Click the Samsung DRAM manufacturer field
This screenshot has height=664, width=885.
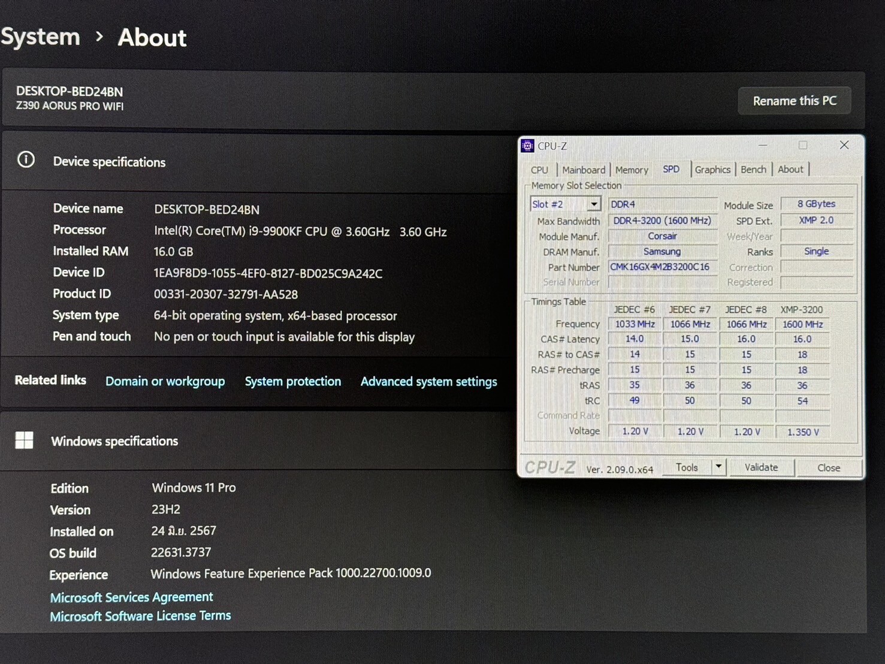coord(662,252)
